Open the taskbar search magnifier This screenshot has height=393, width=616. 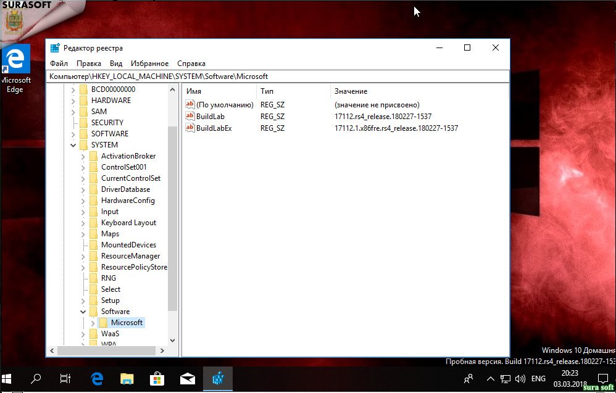[x=36, y=378]
